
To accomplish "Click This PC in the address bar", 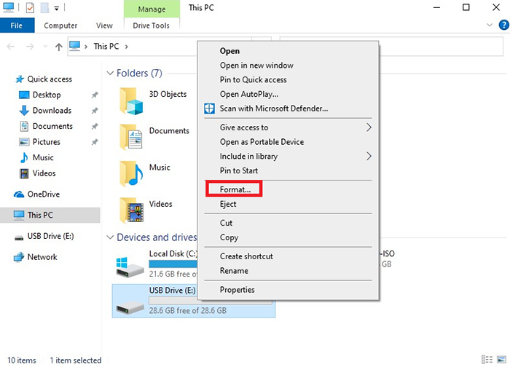I will click(x=107, y=47).
